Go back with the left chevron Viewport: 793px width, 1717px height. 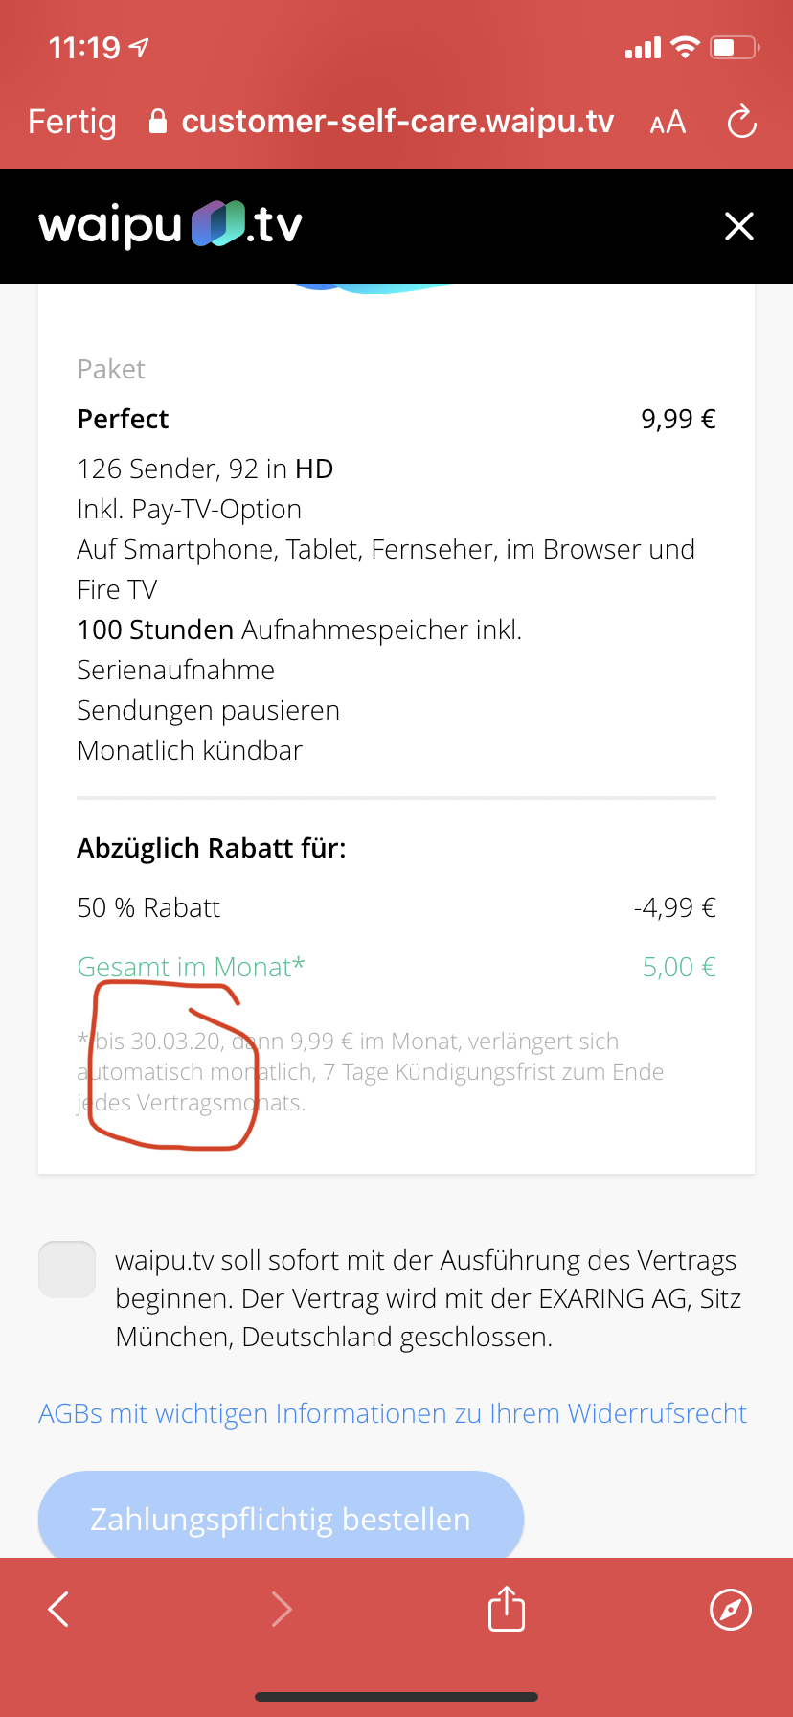coord(59,1609)
